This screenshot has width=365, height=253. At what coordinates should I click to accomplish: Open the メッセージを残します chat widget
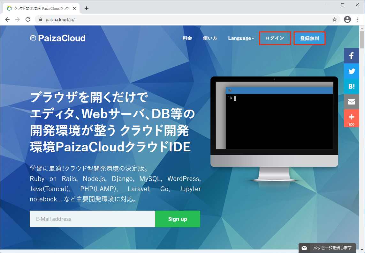click(x=327, y=248)
